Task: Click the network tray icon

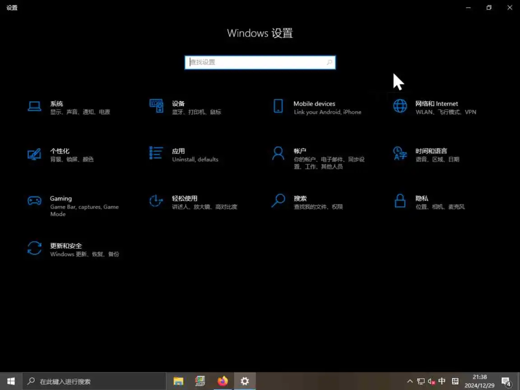Action: pos(421,381)
